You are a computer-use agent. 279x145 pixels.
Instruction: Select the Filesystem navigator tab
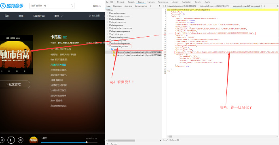pyautogui.click(x=117, y=6)
